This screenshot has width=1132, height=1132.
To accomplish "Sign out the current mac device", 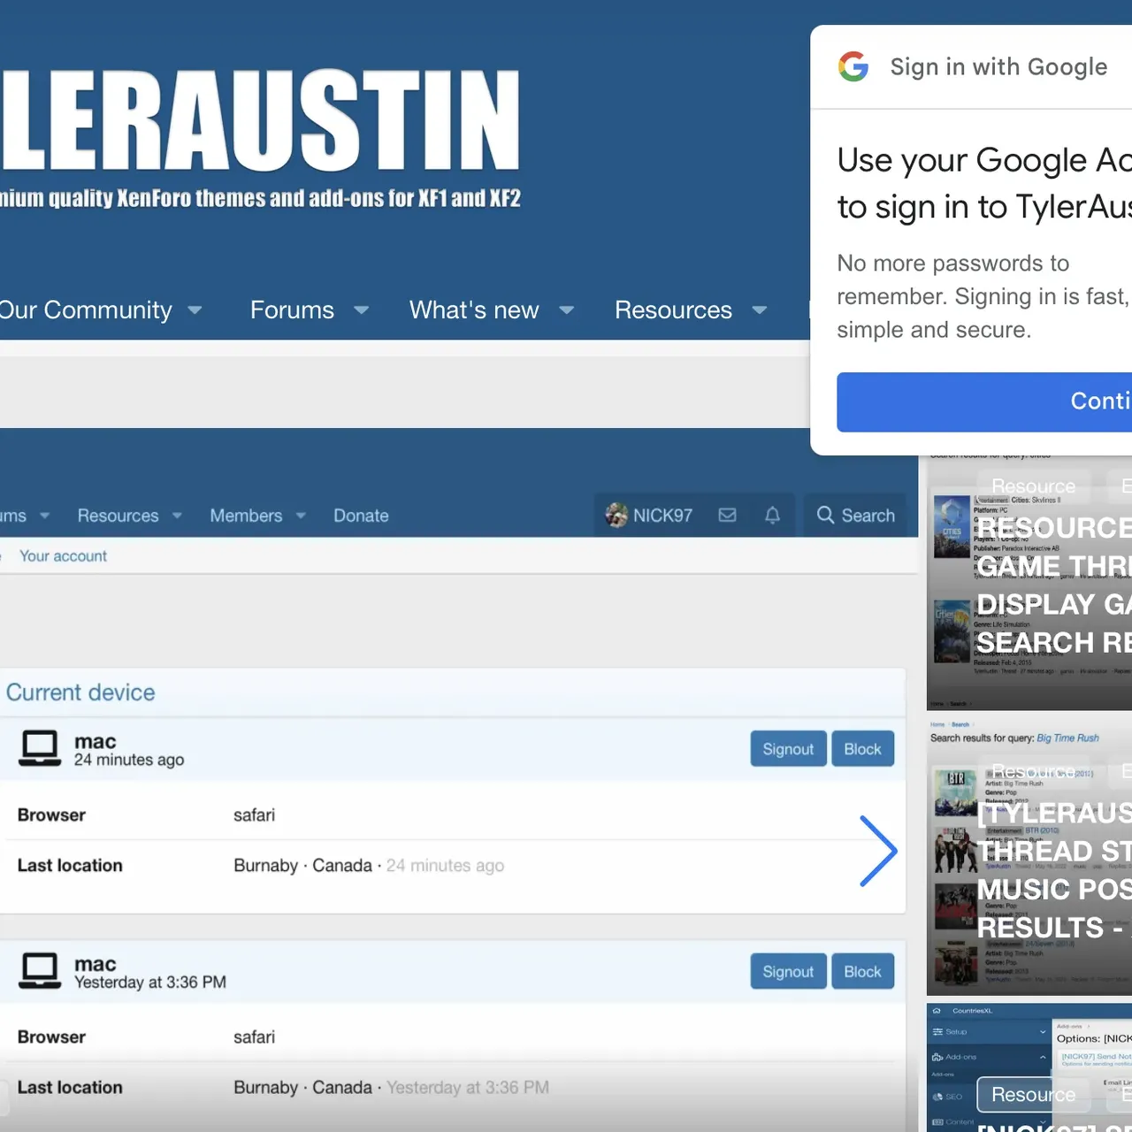I will 788,748.
